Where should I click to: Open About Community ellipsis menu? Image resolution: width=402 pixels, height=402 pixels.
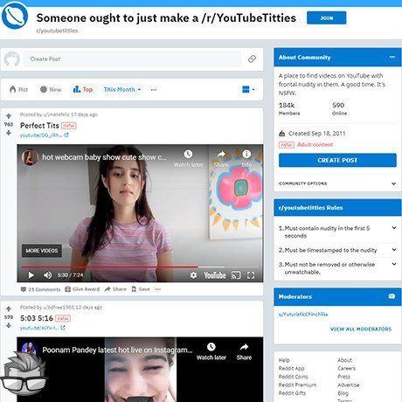[392, 57]
